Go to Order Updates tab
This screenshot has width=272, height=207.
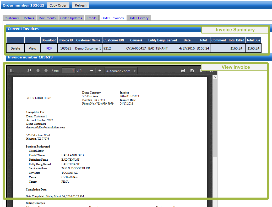coord(71,18)
